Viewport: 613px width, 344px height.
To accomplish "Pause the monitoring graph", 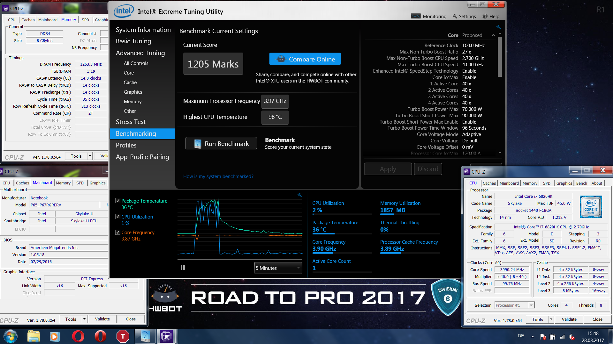I will coord(183,268).
